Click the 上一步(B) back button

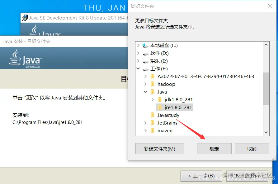[x=201, y=176]
